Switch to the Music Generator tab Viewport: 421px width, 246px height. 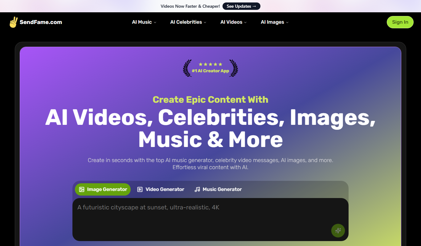pos(218,189)
